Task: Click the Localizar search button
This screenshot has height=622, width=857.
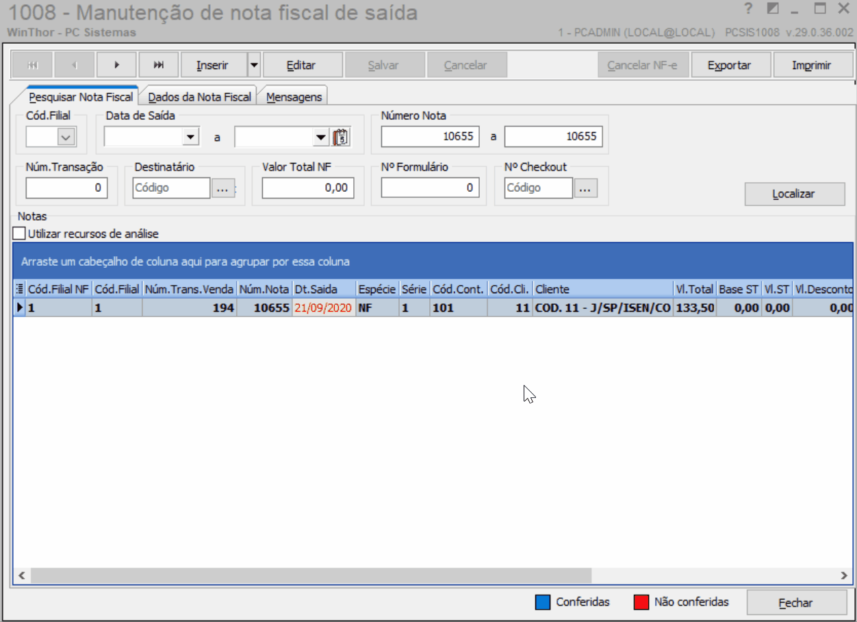Action: [x=794, y=194]
